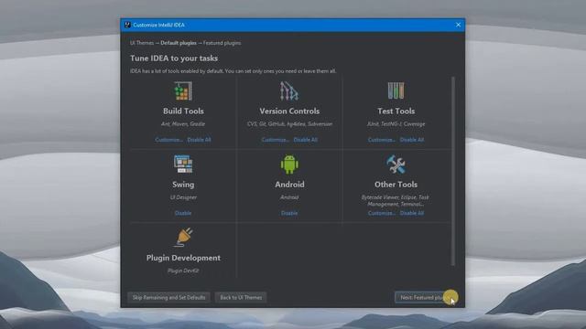Click the Other Tools heading
Image resolution: width=586 pixels, height=329 pixels.
pos(396,185)
